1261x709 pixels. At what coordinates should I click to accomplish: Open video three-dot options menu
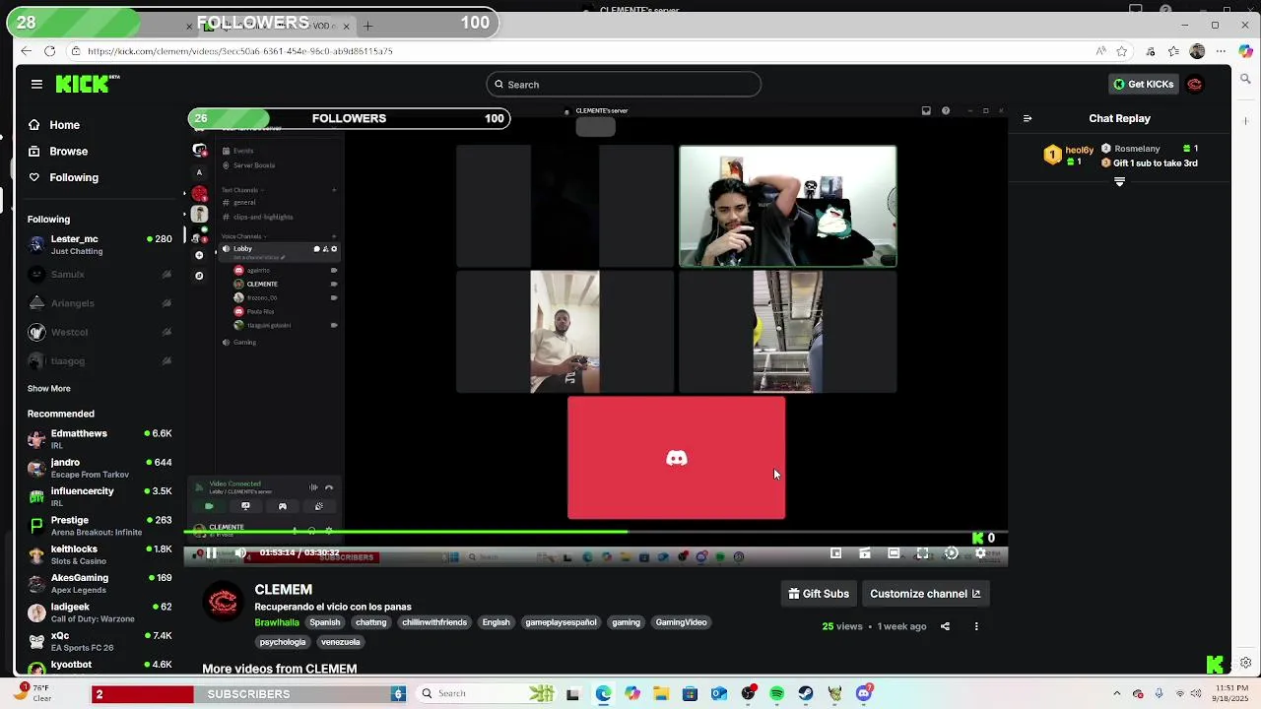click(976, 626)
